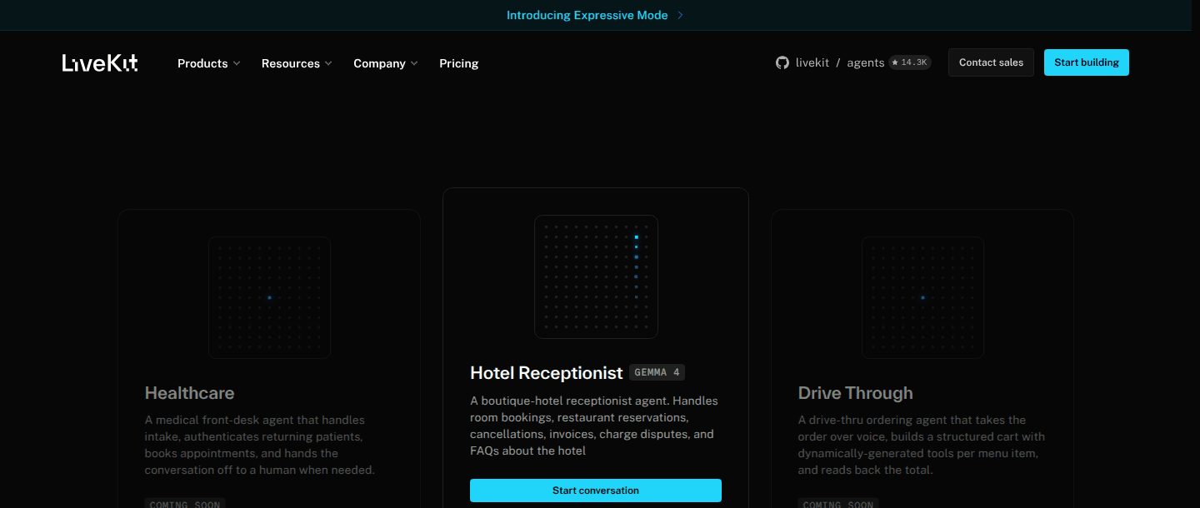Viewport: 1200px width, 508px height.
Task: Click the Contact sales button
Action: pyautogui.click(x=991, y=62)
